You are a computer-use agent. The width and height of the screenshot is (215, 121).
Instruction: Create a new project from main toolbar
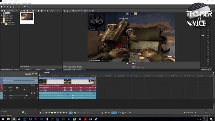click(2, 7)
